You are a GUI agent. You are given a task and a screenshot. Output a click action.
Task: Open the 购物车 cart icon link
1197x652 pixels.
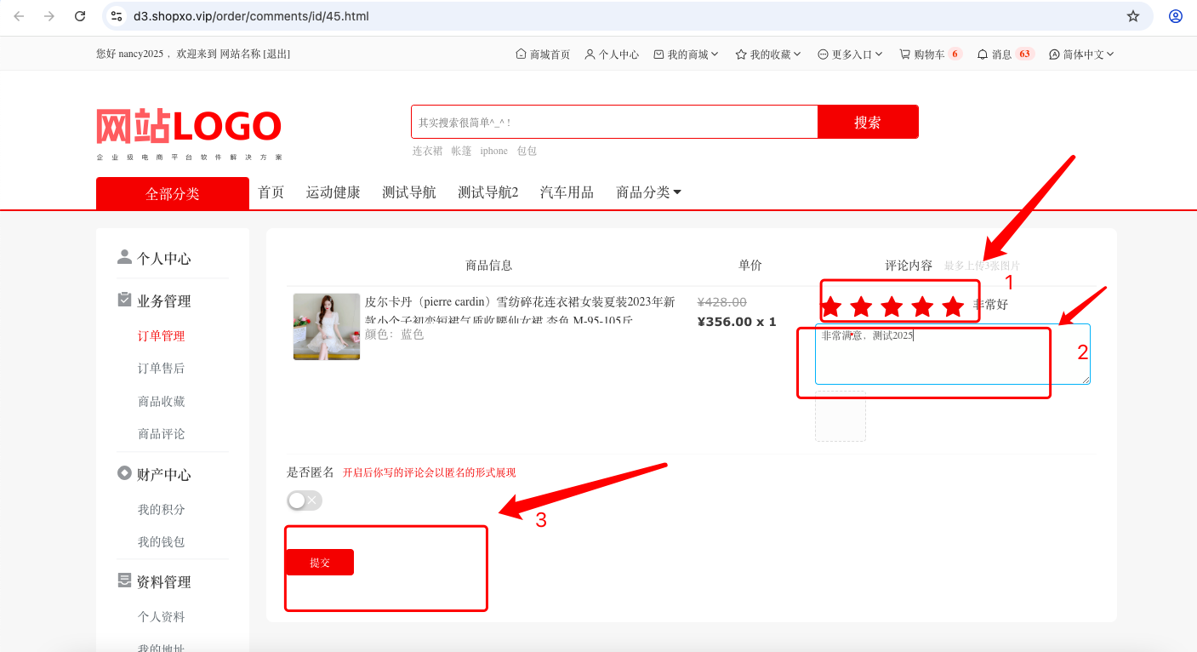click(x=930, y=54)
